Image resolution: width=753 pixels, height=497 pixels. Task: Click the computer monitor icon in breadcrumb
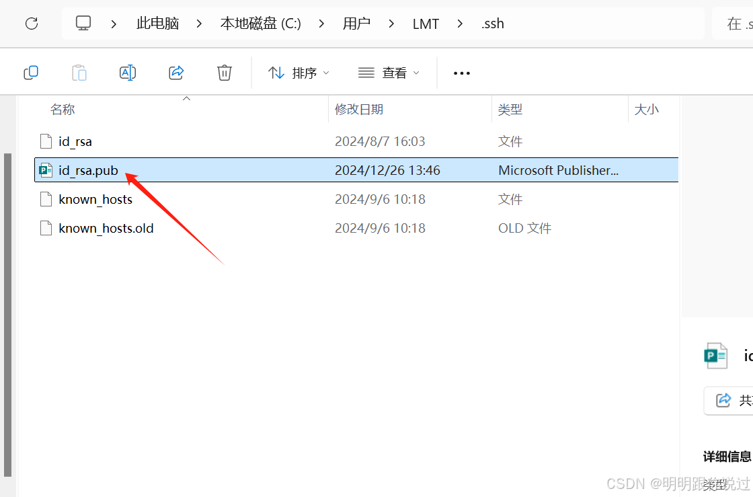pos(83,23)
